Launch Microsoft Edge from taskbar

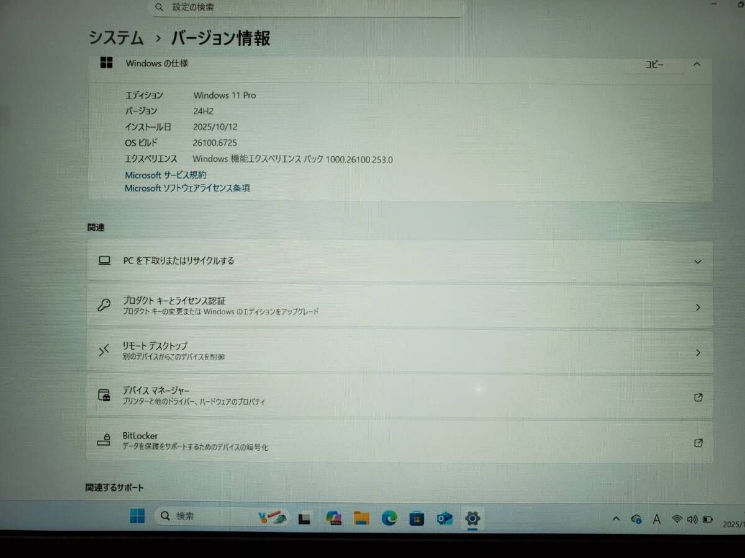389,518
